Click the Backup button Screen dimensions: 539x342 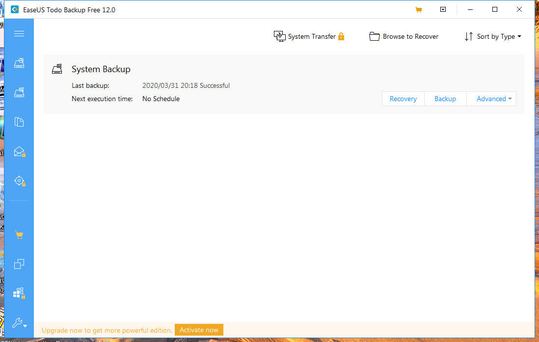point(445,99)
